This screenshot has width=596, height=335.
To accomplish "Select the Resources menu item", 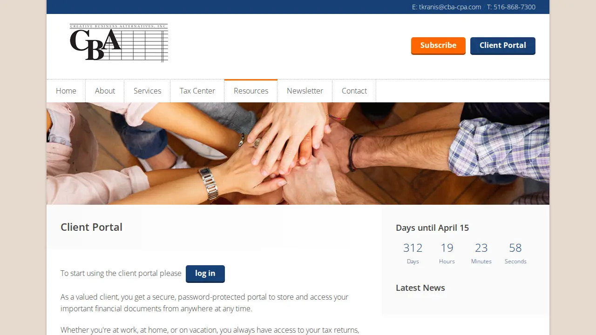I will coord(251,91).
